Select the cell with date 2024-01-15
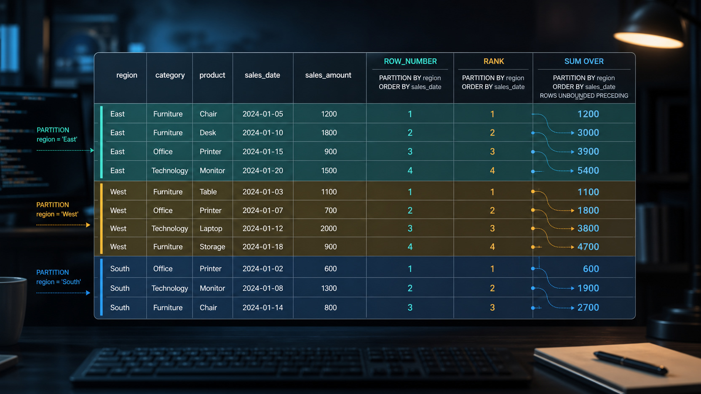701x394 pixels. tap(263, 152)
